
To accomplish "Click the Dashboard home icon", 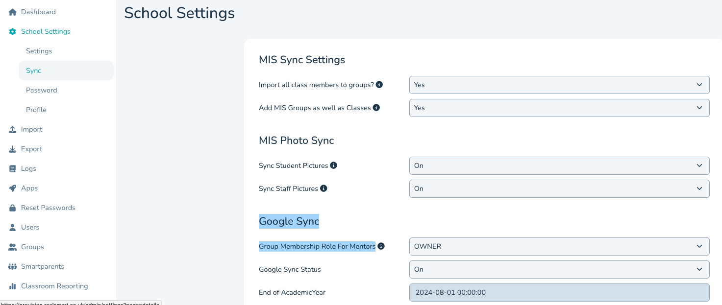I will pyautogui.click(x=13, y=12).
